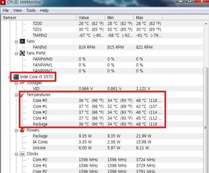This screenshot has height=173, width=209.
Task: Click the Temperatures thermometer icon
Action: pos(22,95)
